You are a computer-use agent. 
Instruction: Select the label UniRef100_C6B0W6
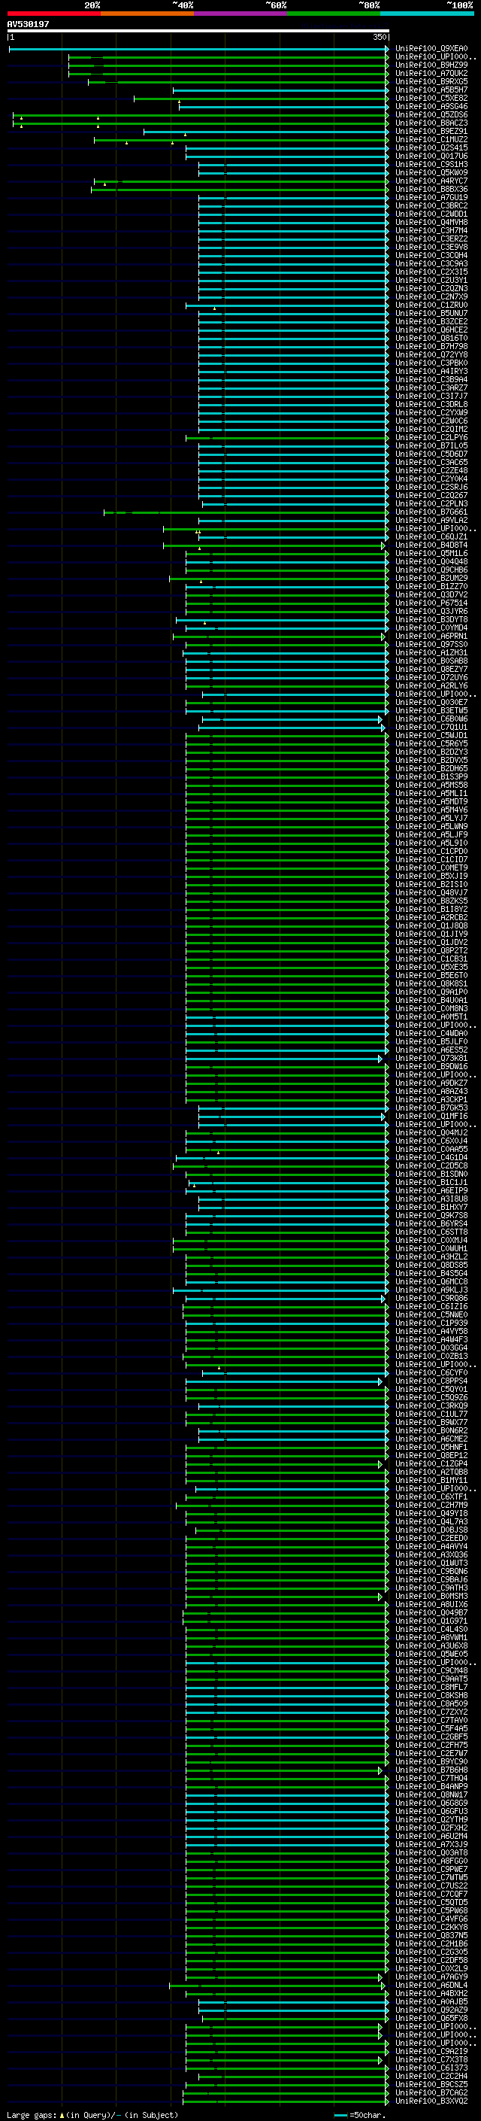[431, 719]
